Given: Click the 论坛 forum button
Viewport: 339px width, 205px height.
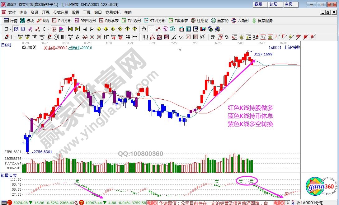Looking at the screenshot, I should (273, 4).
